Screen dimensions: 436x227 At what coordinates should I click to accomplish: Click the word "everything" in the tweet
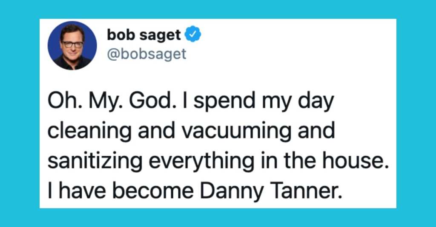pyautogui.click(x=201, y=162)
